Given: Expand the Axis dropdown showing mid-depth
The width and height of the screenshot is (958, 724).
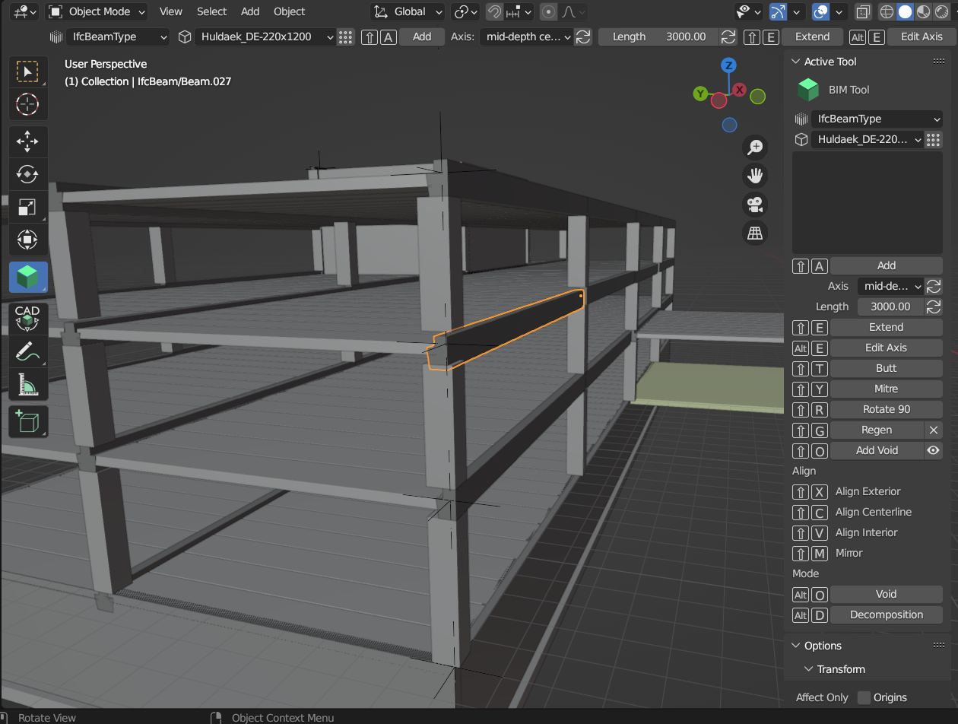Looking at the screenshot, I should tap(526, 37).
